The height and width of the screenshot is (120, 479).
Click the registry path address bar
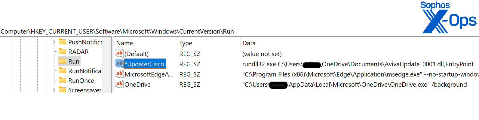pos(117,31)
